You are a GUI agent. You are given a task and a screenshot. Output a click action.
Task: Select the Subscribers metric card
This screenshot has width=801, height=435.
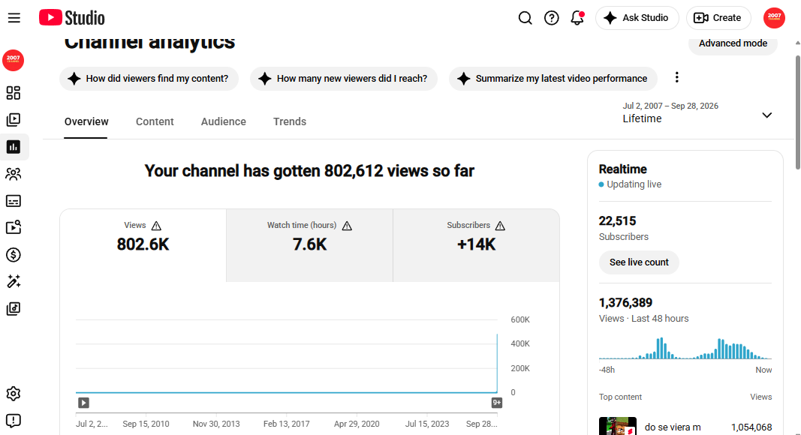tap(476, 245)
